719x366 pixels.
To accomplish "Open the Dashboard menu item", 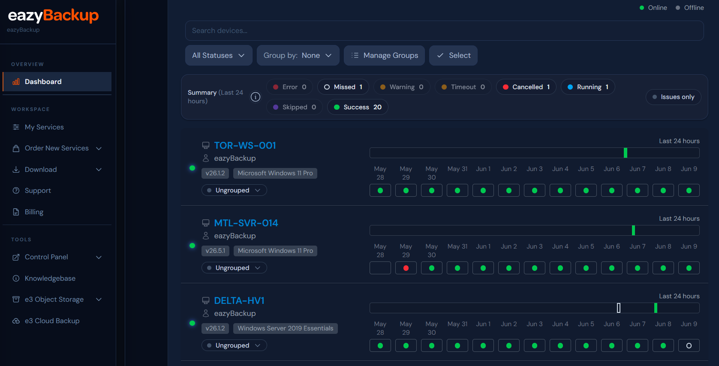I will pos(57,81).
